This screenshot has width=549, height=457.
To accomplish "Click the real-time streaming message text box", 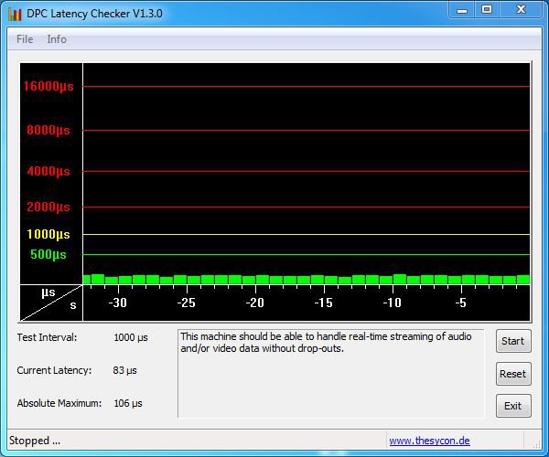I will (330, 373).
